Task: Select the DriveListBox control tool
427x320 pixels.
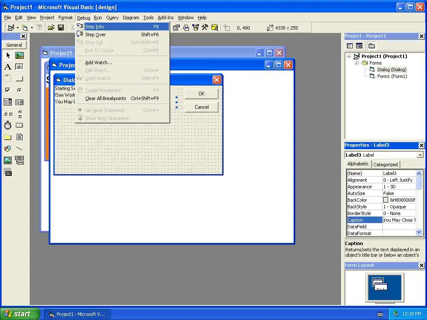Action: (19, 125)
